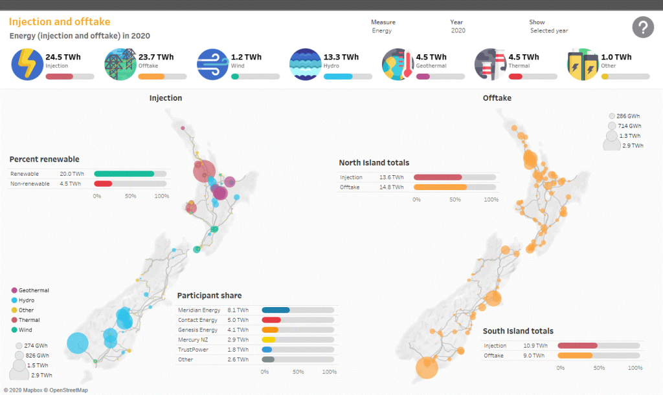Select the Other battery icon
The image size is (663, 395).
click(583, 64)
